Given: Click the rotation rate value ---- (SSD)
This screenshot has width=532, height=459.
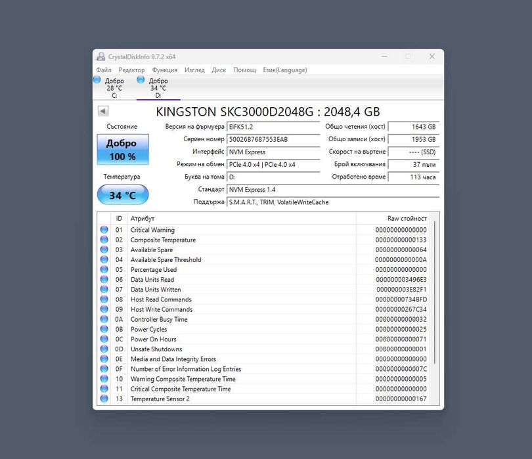Looking at the screenshot, I should [414, 152].
